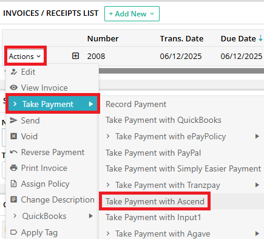
Task: Choose Reverse Payment menu entry
Action: point(52,152)
